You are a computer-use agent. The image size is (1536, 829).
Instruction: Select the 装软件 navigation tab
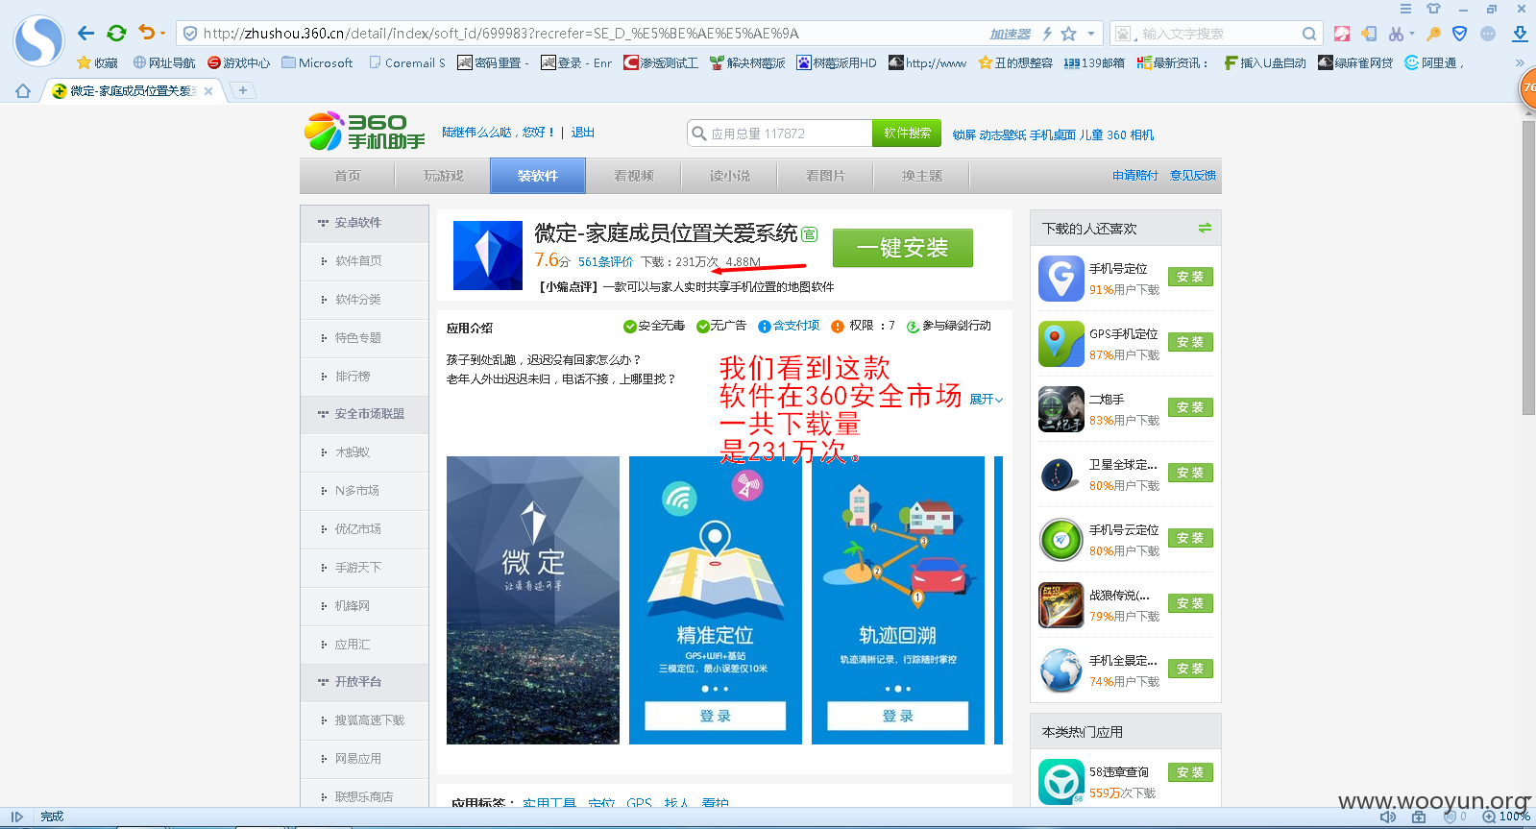click(x=538, y=176)
